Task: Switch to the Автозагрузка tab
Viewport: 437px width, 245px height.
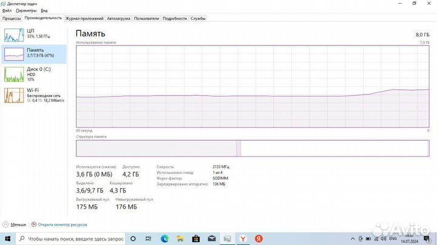Action: (x=118, y=18)
